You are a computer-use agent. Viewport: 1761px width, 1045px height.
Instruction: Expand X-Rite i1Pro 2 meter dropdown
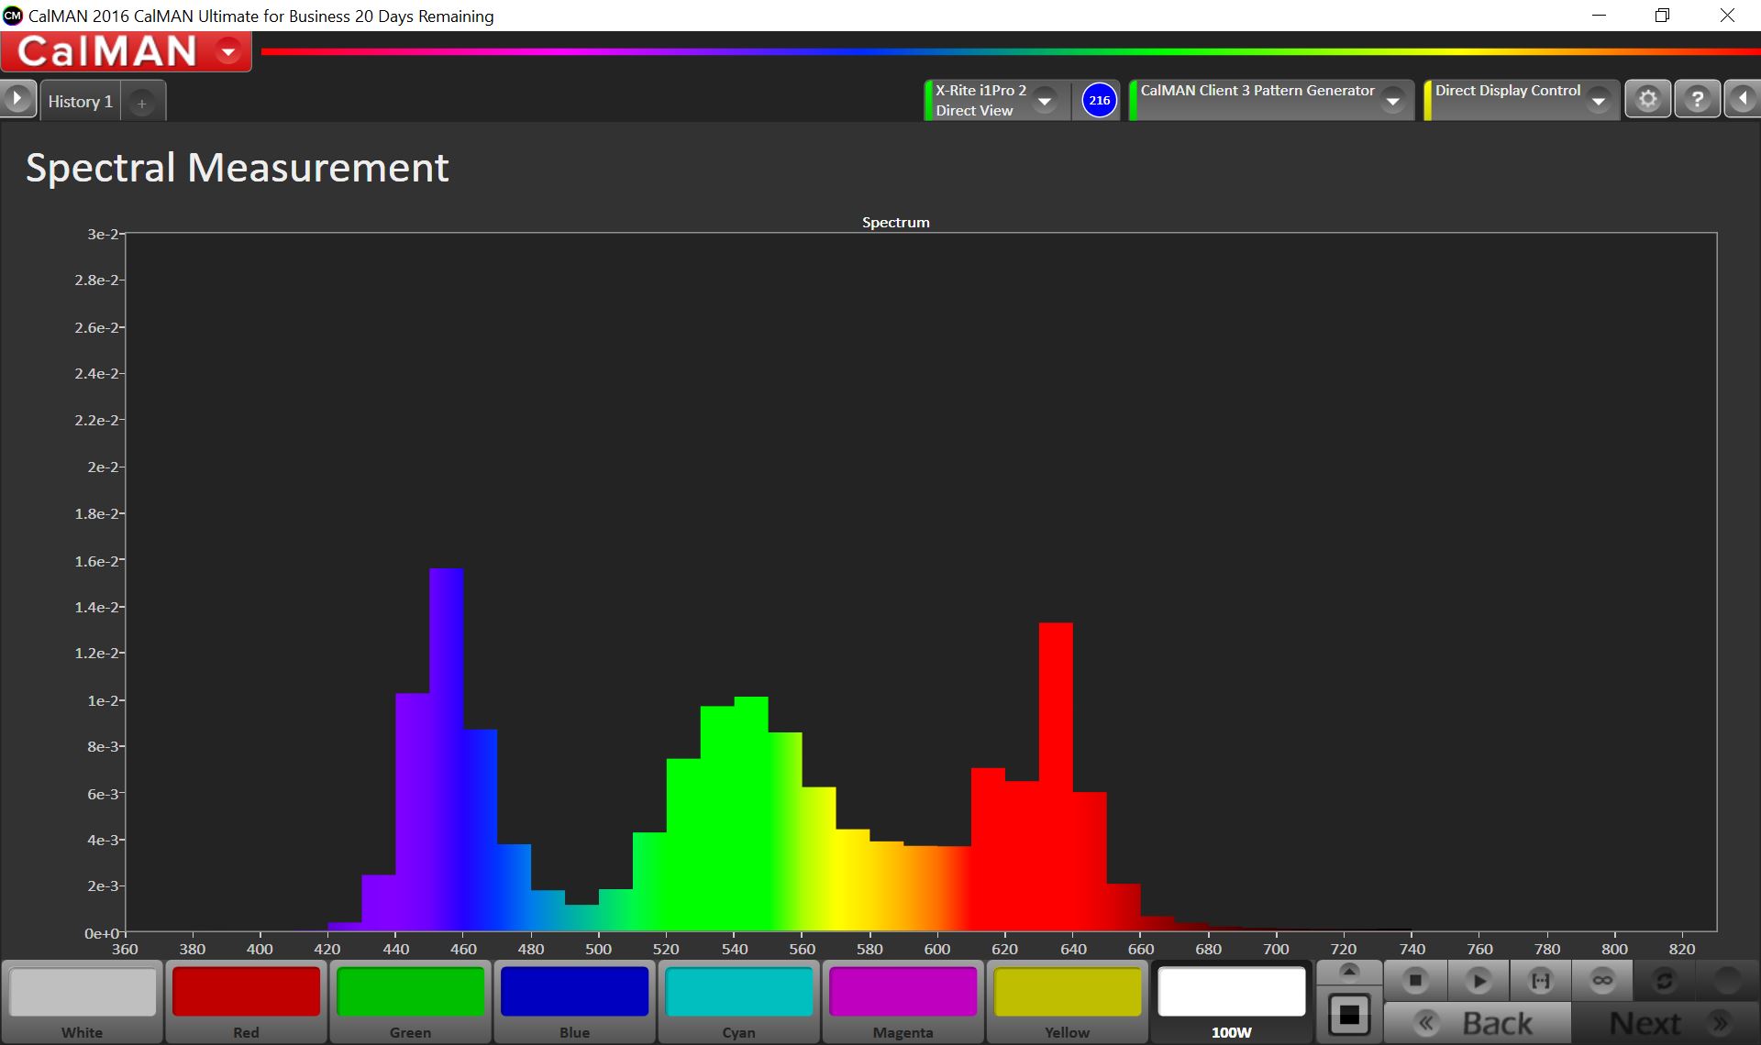[x=1044, y=101]
